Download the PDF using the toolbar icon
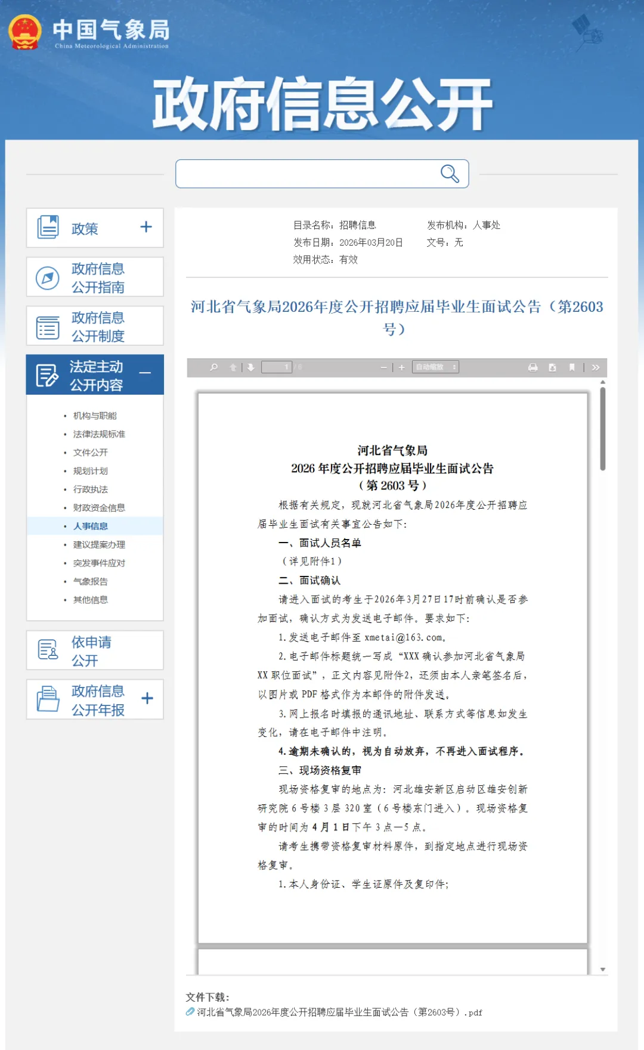Image resolution: width=644 pixels, height=1050 pixels. click(x=553, y=367)
